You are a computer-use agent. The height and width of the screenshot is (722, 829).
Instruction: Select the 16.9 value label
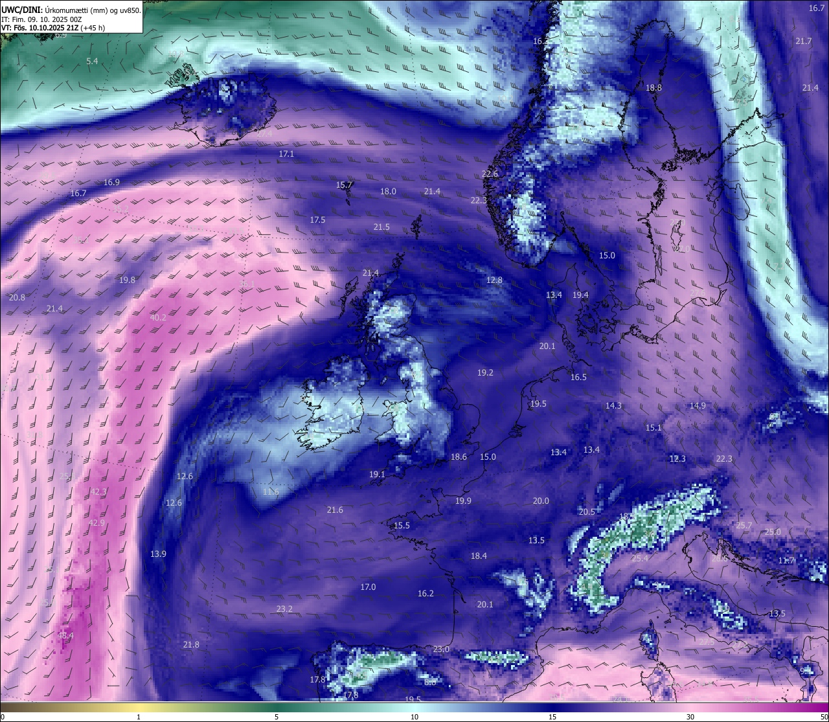coord(112,182)
